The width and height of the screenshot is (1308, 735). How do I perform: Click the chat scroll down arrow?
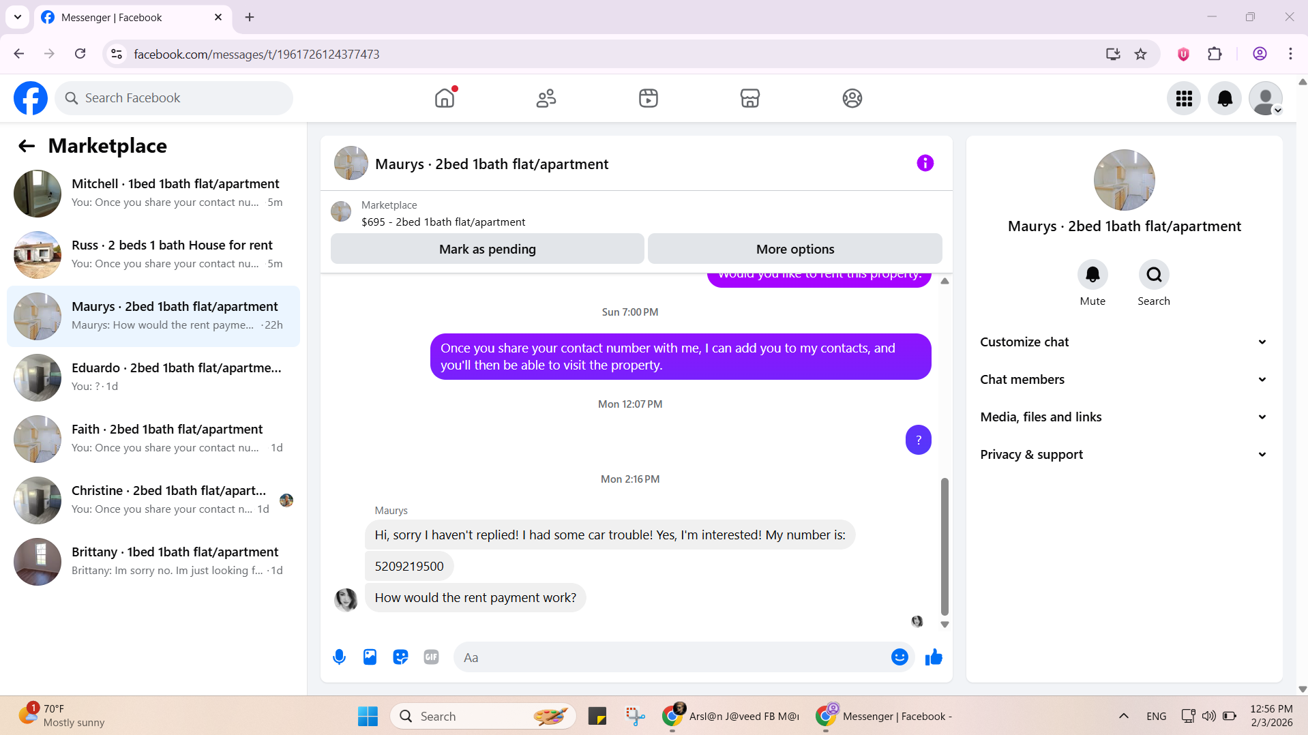(x=945, y=625)
